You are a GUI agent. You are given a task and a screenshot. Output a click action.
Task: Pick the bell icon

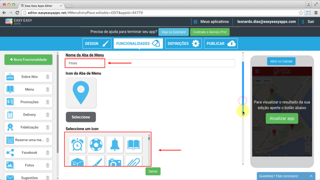(115, 145)
